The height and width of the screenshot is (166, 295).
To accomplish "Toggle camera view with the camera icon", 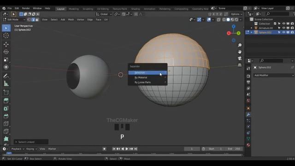I will tap(240, 59).
